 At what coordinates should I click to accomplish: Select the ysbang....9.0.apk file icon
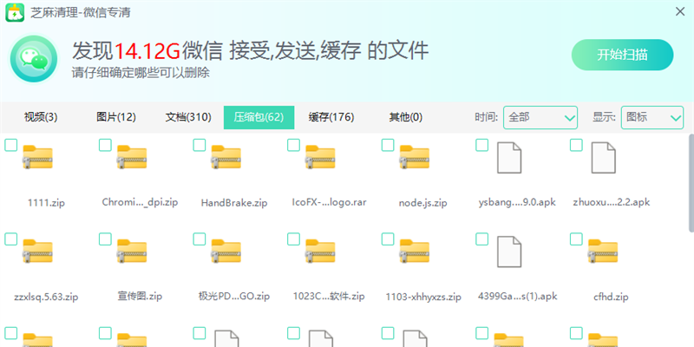[x=509, y=157]
